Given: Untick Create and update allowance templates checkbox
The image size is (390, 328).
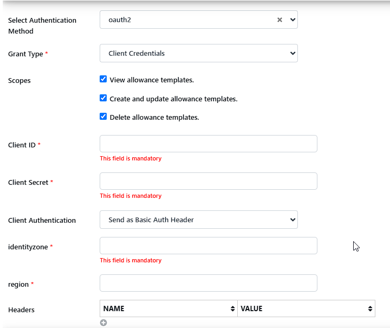Looking at the screenshot, I should click(103, 98).
